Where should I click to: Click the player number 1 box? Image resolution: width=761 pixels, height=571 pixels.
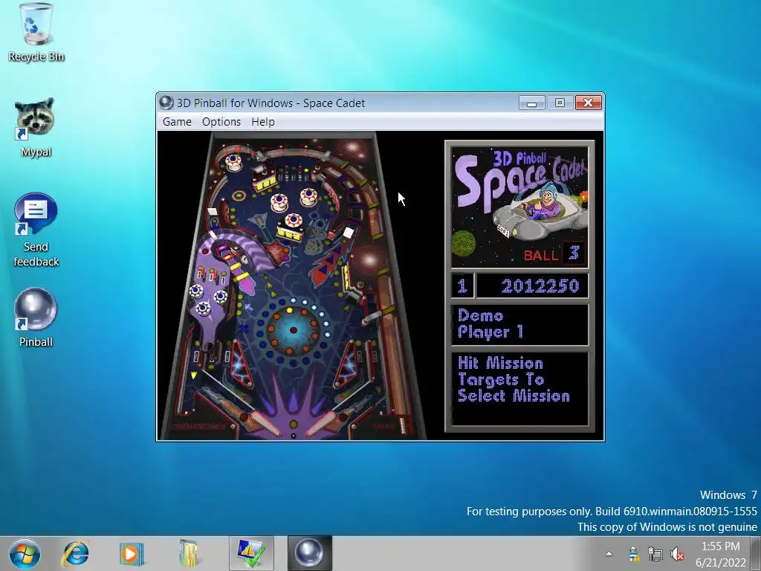pos(462,285)
